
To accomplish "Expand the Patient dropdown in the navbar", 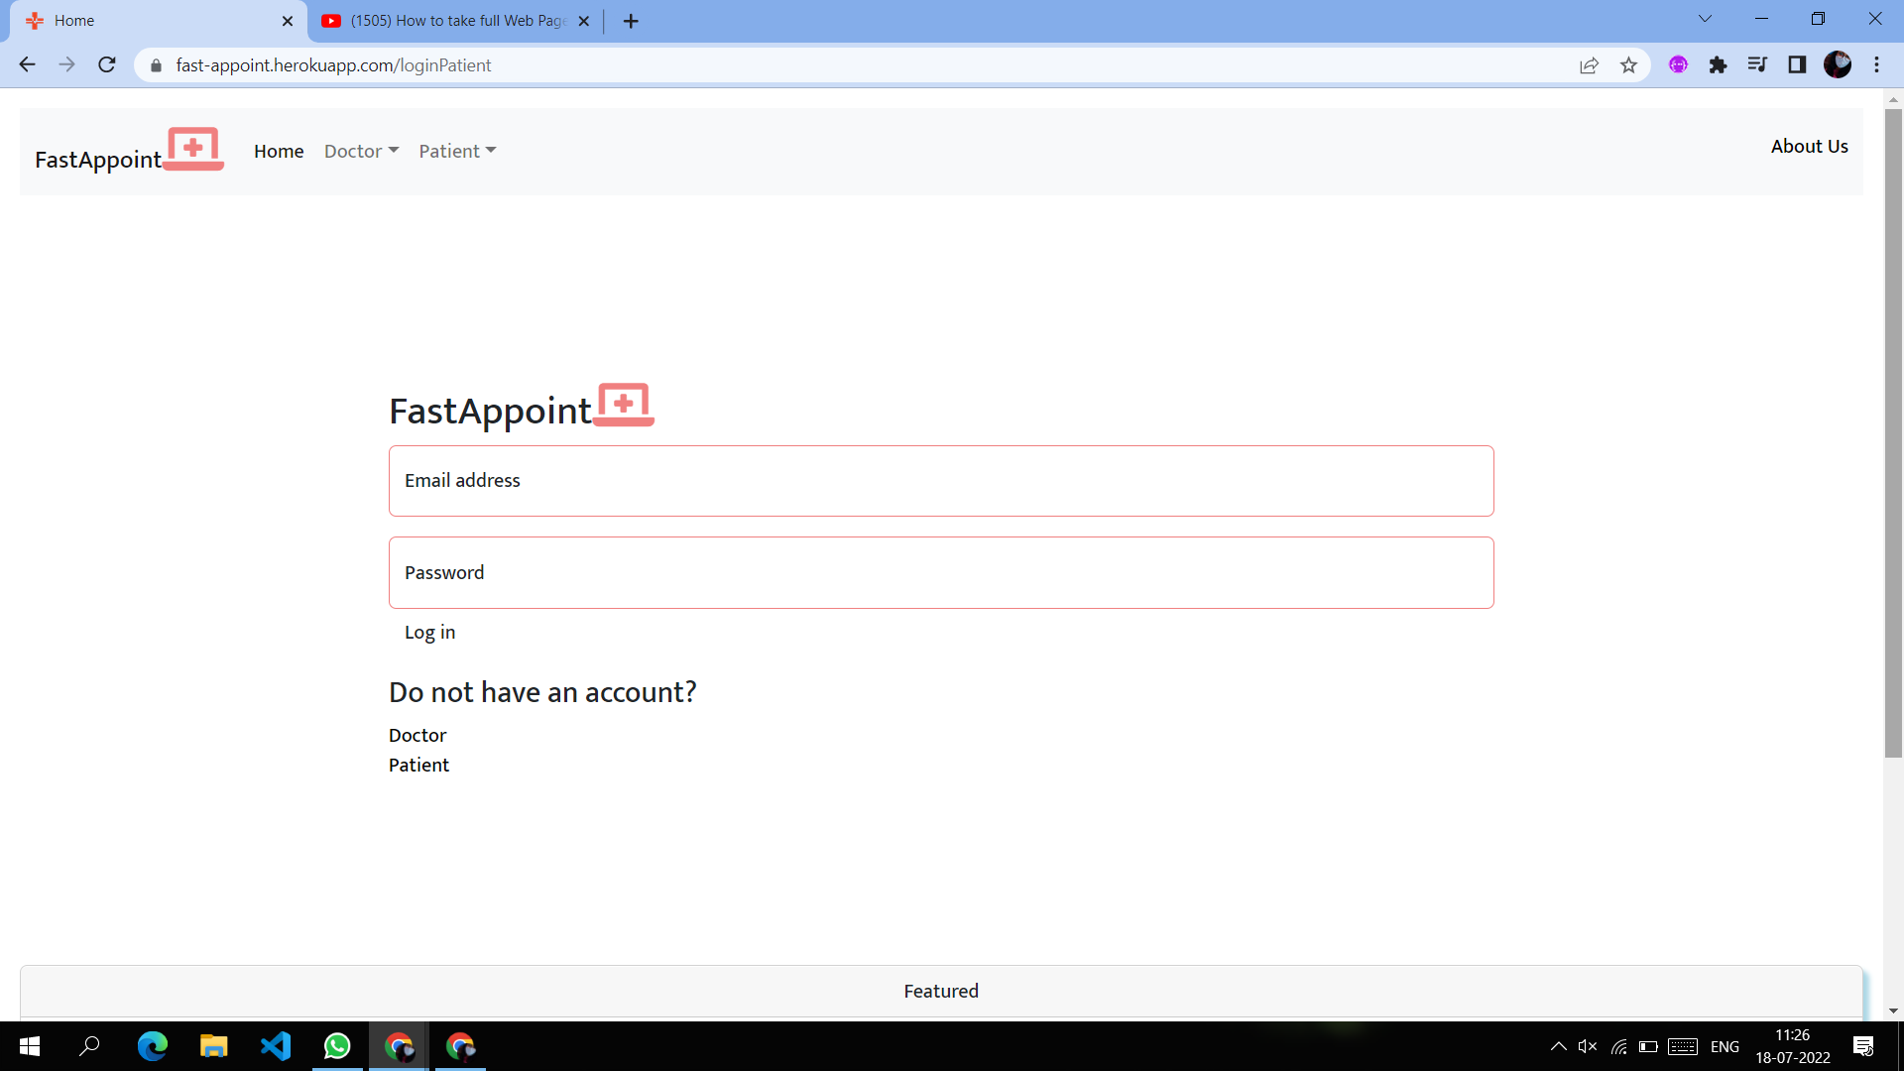I will click(457, 151).
